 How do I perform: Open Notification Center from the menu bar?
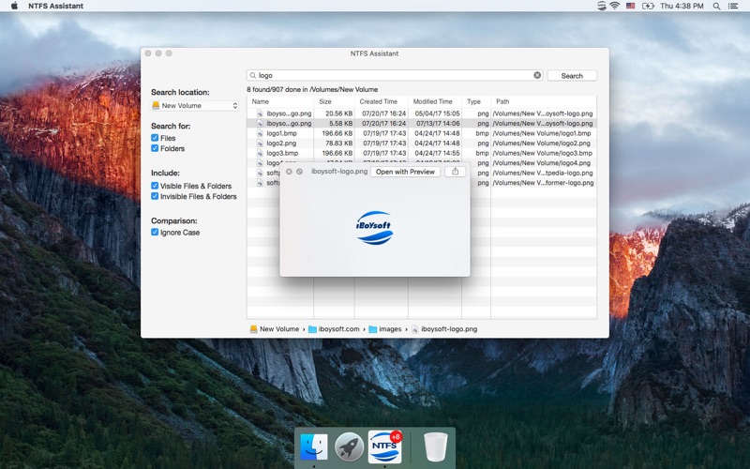pos(736,6)
